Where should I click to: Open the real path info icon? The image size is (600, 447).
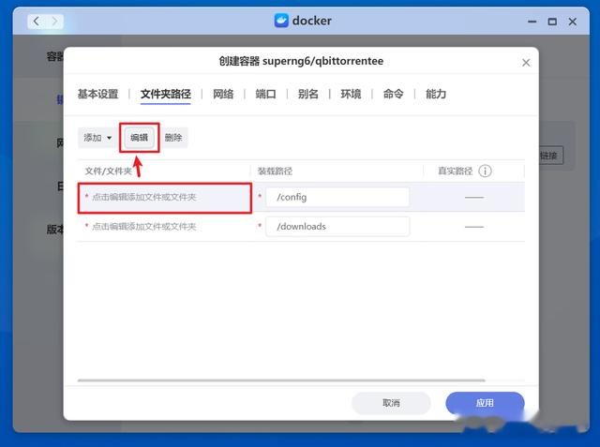click(x=485, y=171)
